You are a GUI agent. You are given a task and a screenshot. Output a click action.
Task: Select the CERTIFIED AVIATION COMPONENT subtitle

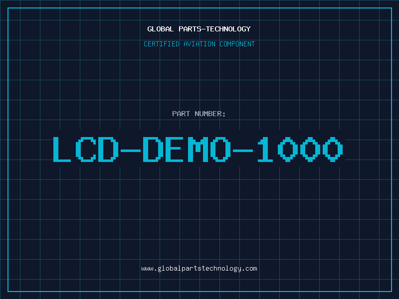click(x=199, y=44)
